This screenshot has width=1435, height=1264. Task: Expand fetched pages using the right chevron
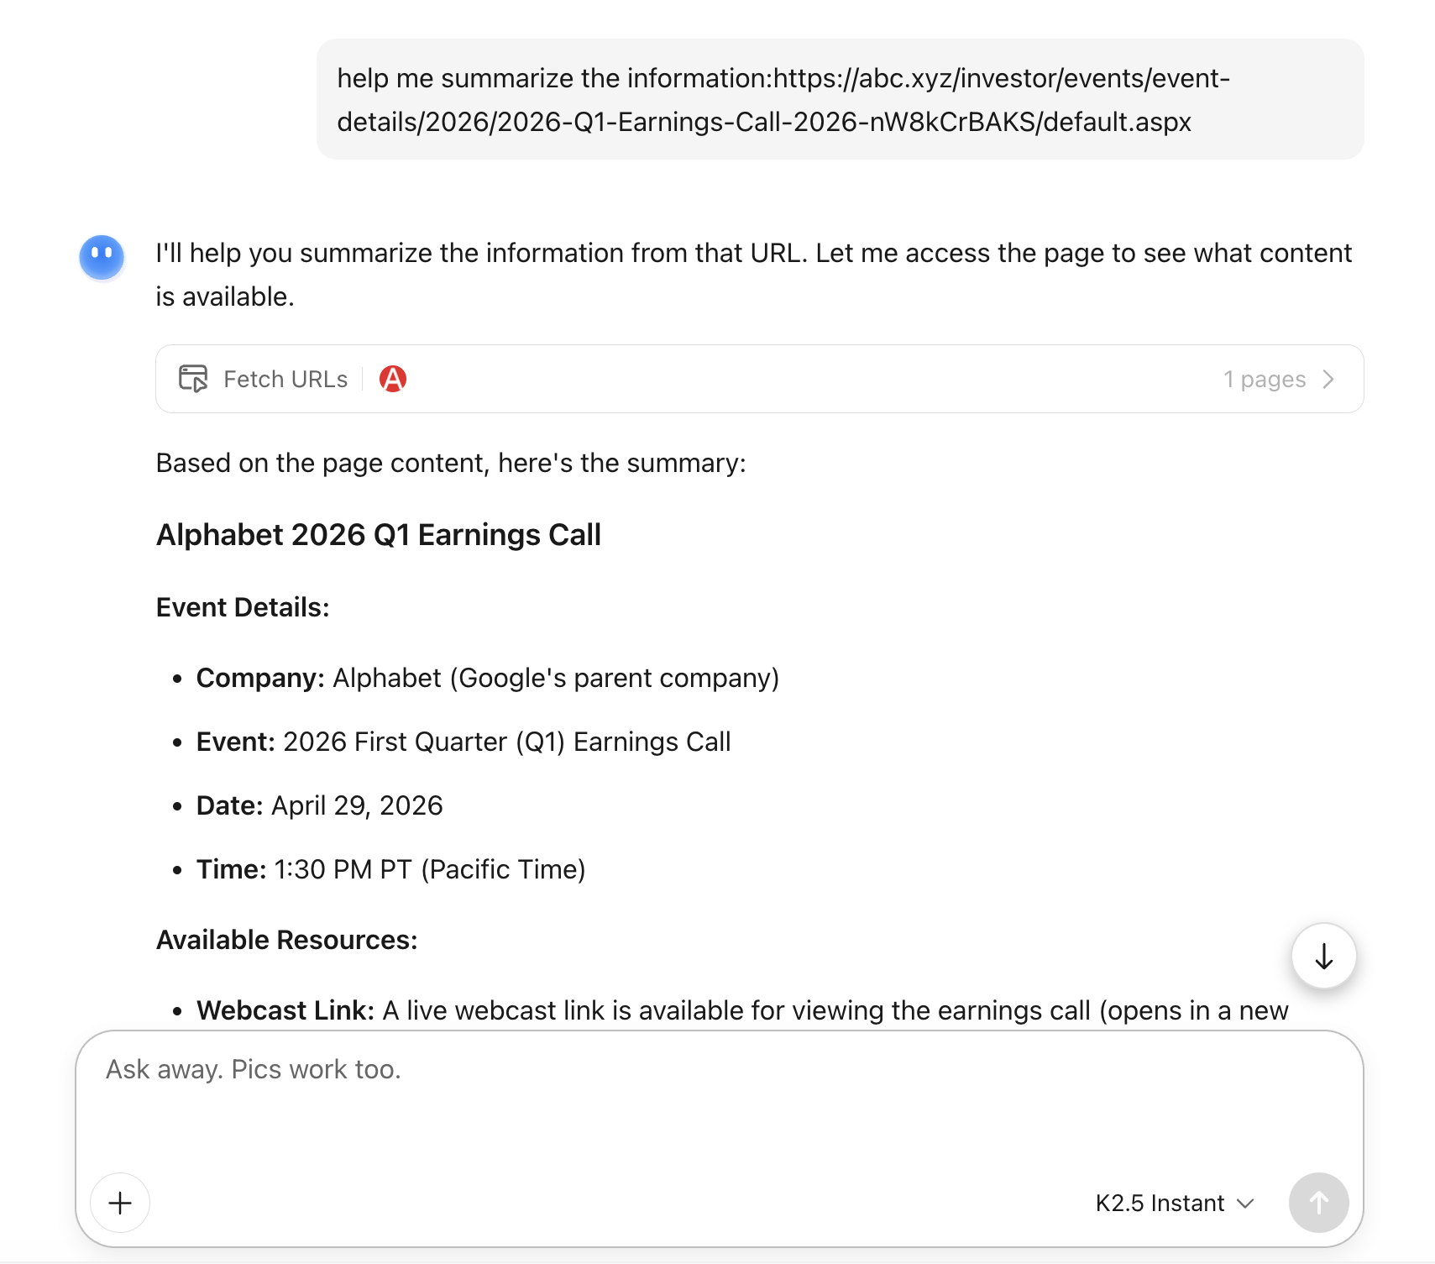tap(1328, 379)
